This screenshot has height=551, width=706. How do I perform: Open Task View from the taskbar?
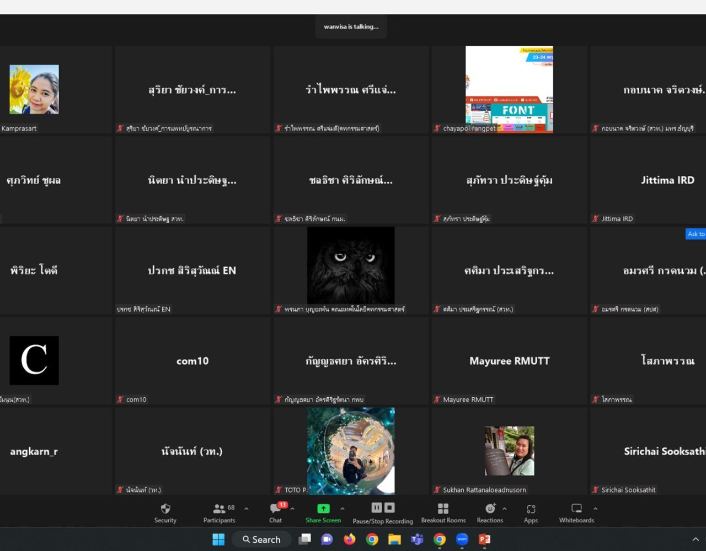click(x=304, y=539)
